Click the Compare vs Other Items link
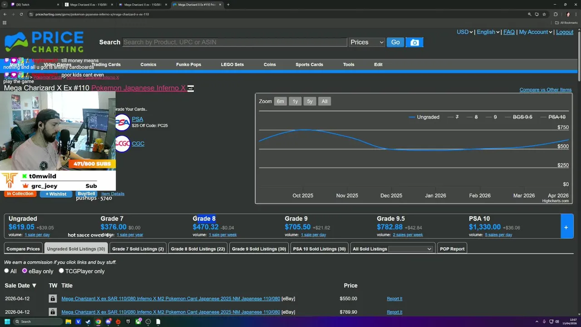 coord(546,89)
